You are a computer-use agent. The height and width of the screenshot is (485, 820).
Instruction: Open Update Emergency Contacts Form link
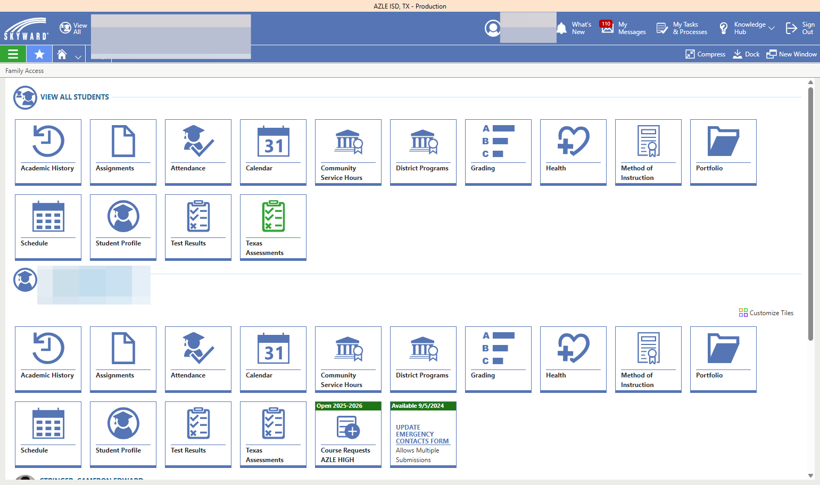click(x=423, y=434)
